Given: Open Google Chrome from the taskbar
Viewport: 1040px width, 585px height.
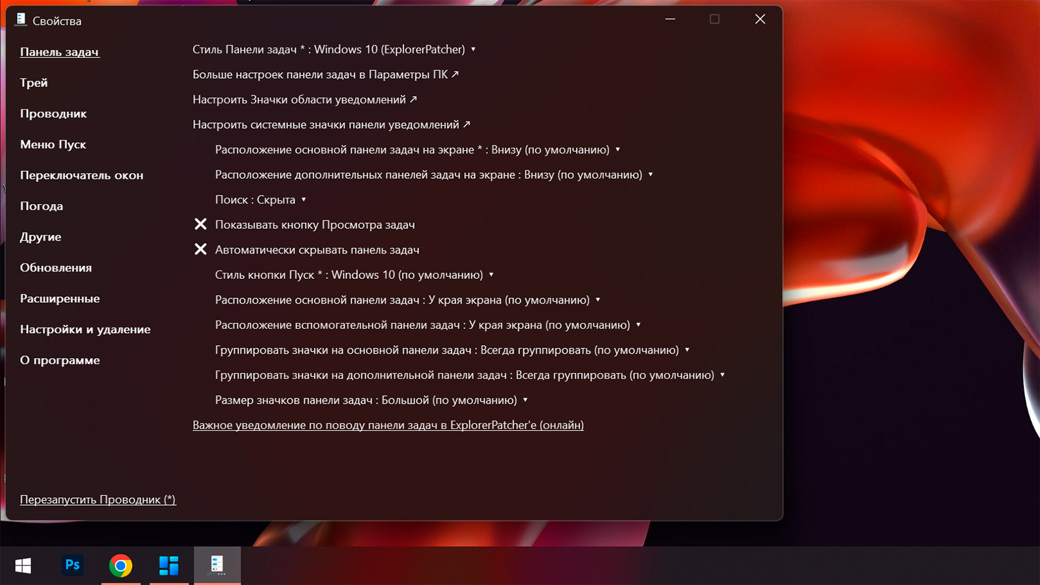Looking at the screenshot, I should [121, 565].
